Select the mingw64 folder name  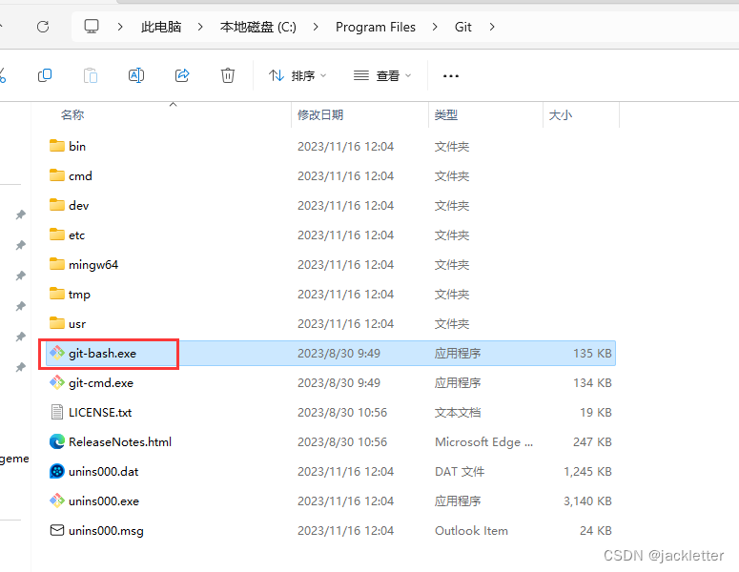(x=93, y=264)
